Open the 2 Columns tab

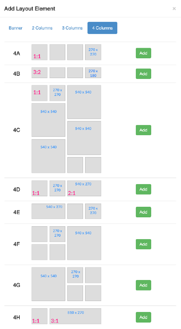pos(42,28)
